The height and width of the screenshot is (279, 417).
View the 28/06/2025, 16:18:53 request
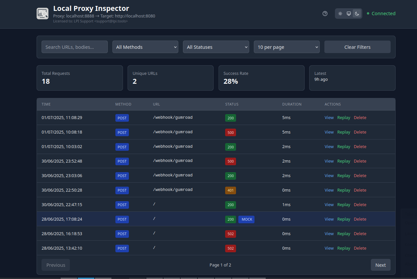(329, 233)
